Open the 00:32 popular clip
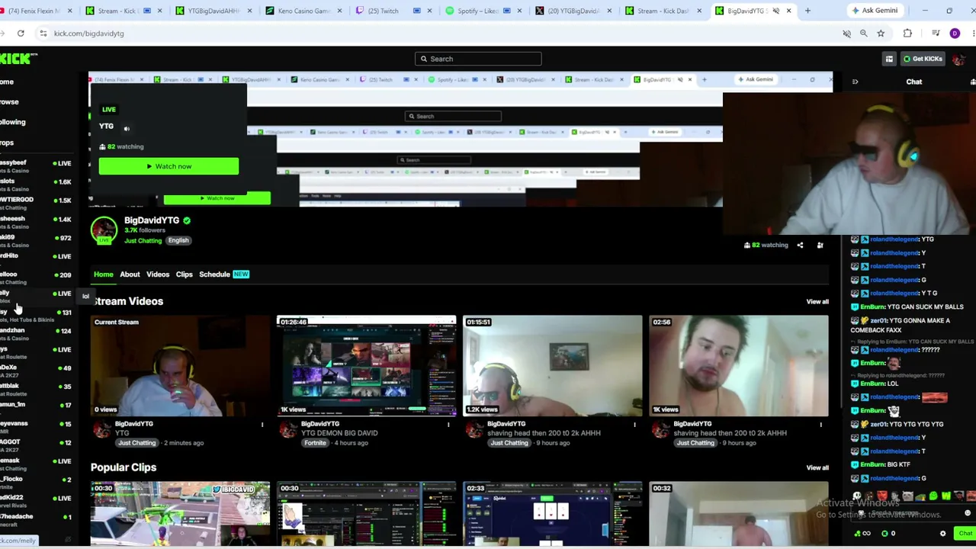 pyautogui.click(x=739, y=514)
